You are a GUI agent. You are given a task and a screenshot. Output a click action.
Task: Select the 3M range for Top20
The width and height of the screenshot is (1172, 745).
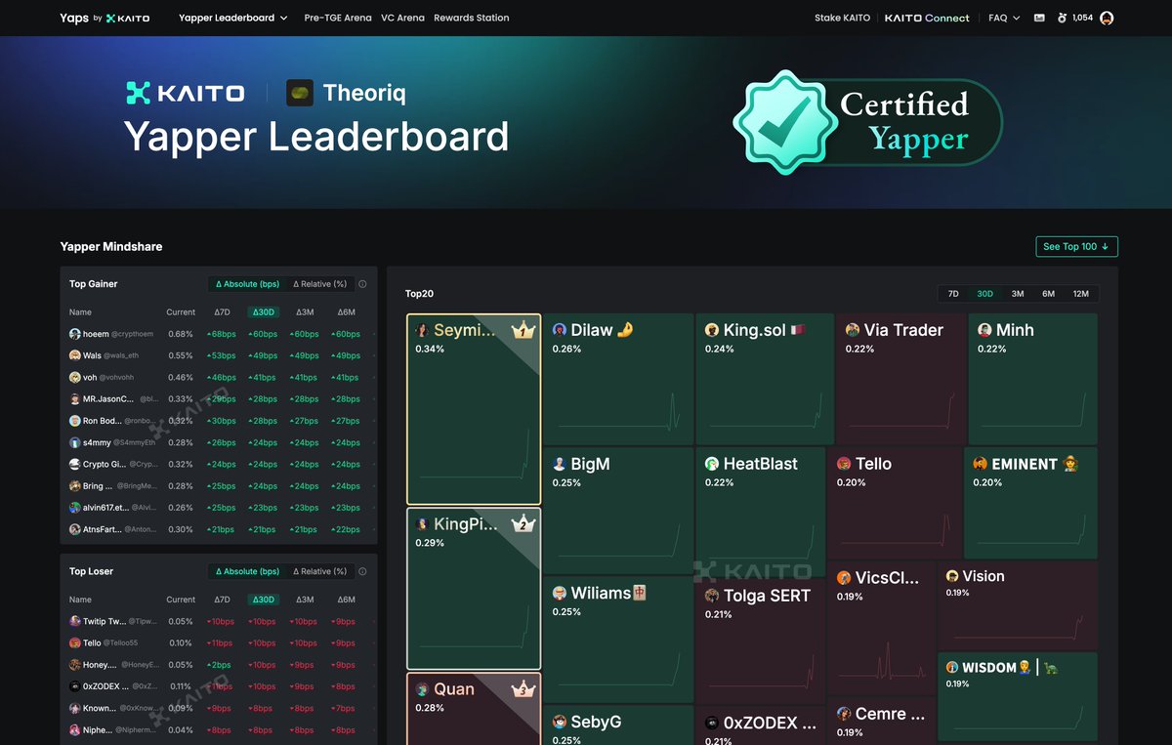pyautogui.click(x=1017, y=294)
